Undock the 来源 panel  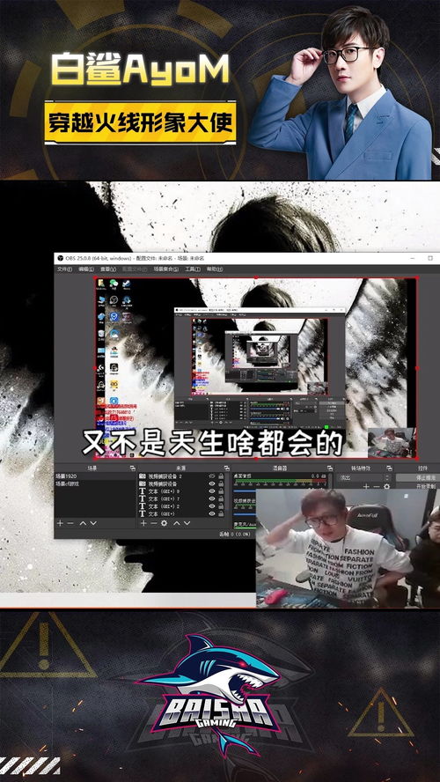click(226, 468)
